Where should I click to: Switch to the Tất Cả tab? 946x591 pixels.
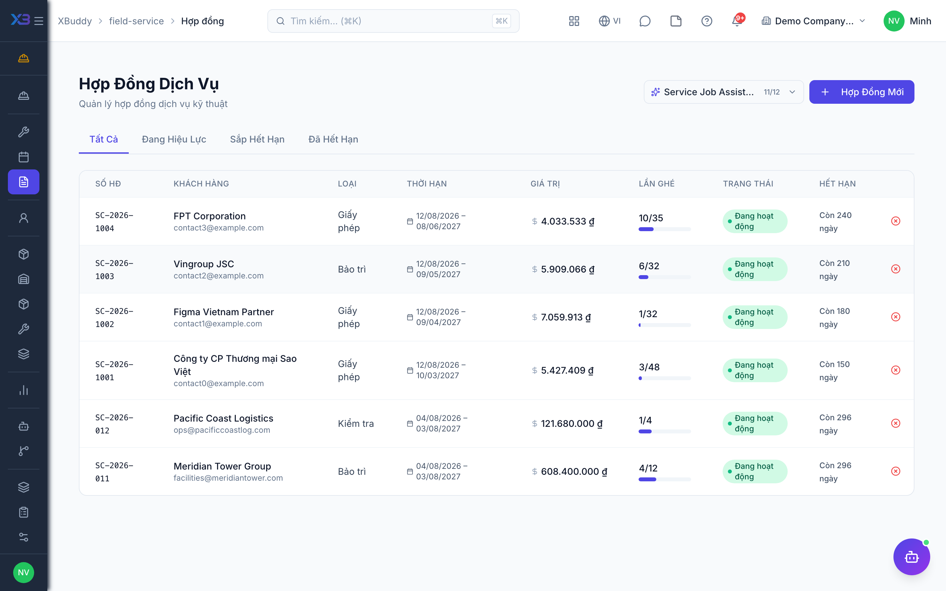[x=103, y=139]
